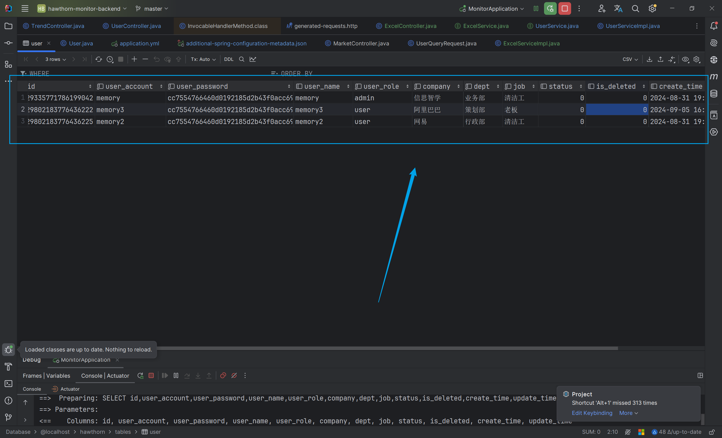
Task: Switch to the UserController.java tab
Action: pos(132,26)
